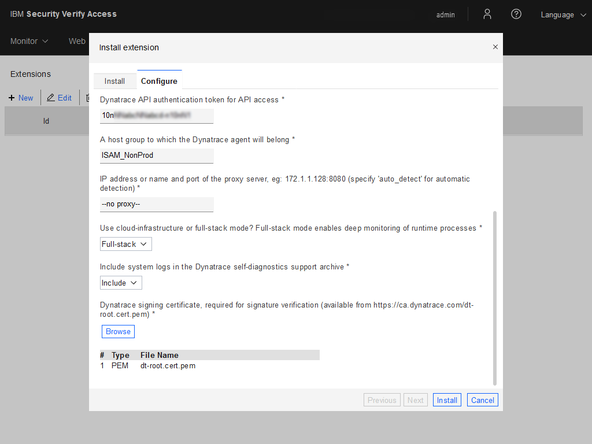Viewport: 592px width, 444px height.
Task: Click the dialog vertical scrollbar
Action: coord(495,298)
